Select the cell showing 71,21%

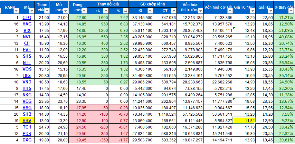tap(284, 18)
